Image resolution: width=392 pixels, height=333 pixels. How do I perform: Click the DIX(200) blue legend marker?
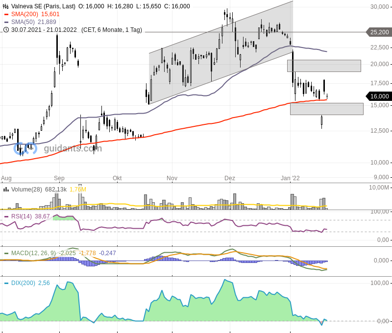(6, 283)
